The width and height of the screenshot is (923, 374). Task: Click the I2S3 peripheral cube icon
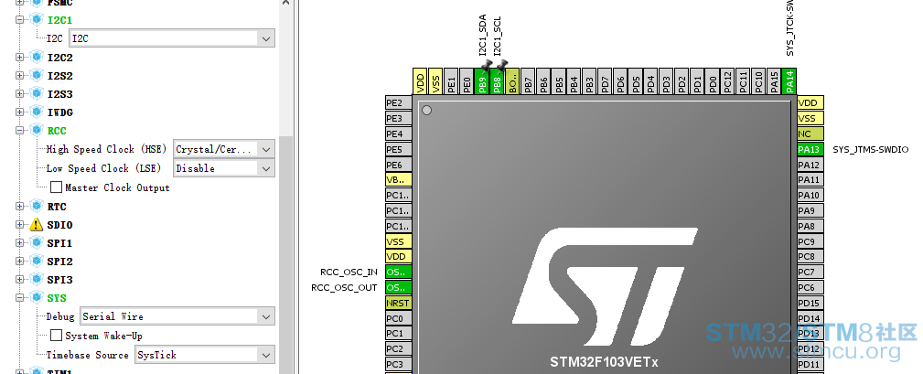pyautogui.click(x=37, y=94)
